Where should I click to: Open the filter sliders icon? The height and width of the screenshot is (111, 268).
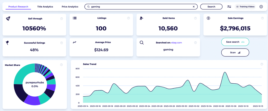point(229,7)
